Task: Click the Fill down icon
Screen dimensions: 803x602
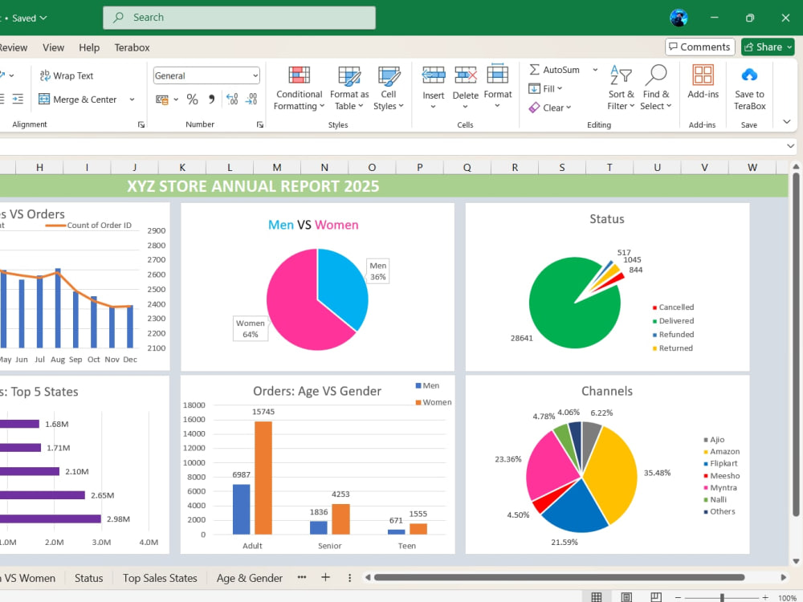Action: click(x=534, y=88)
